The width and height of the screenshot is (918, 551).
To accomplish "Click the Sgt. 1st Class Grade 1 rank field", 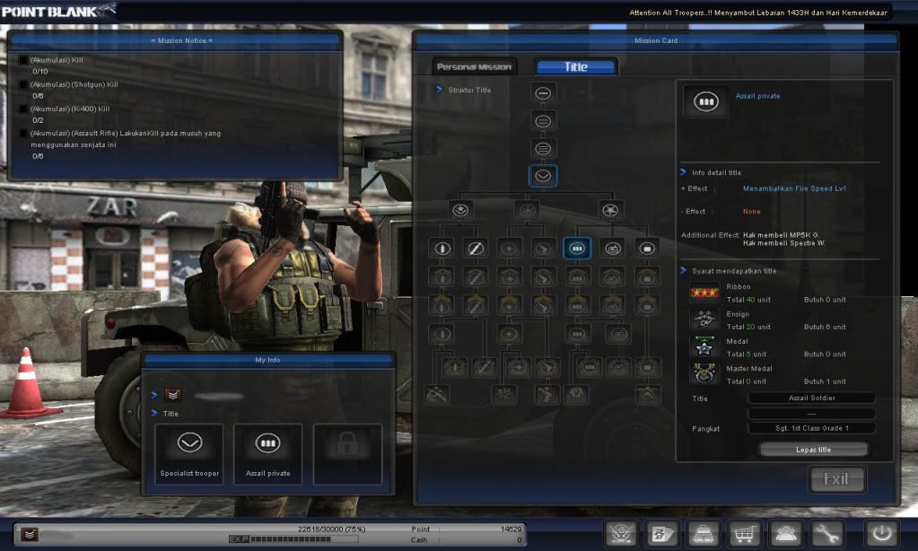I will 811,428.
